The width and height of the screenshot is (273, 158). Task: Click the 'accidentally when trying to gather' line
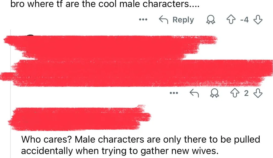pos(120,151)
